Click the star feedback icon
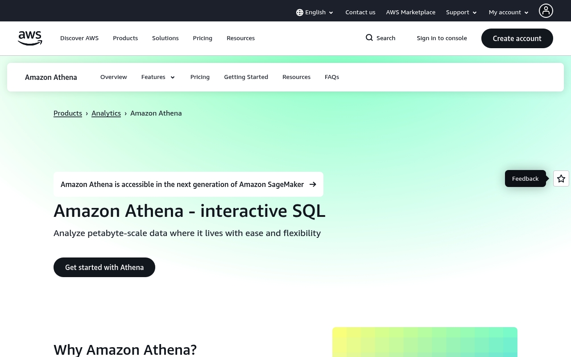This screenshot has width=571, height=357. (x=561, y=178)
